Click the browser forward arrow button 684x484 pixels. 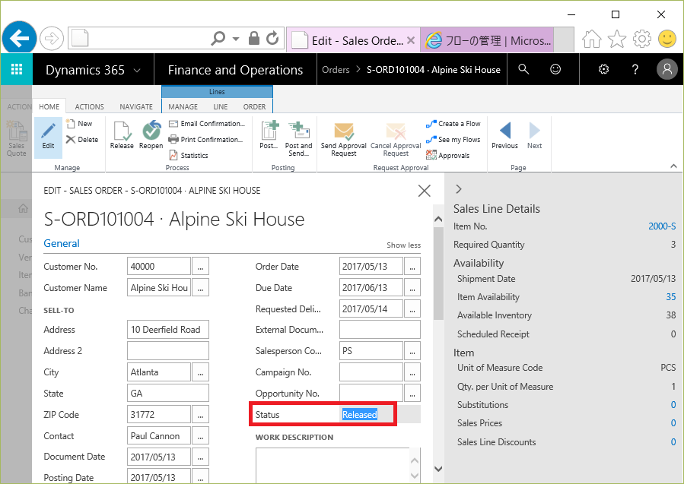coord(52,38)
